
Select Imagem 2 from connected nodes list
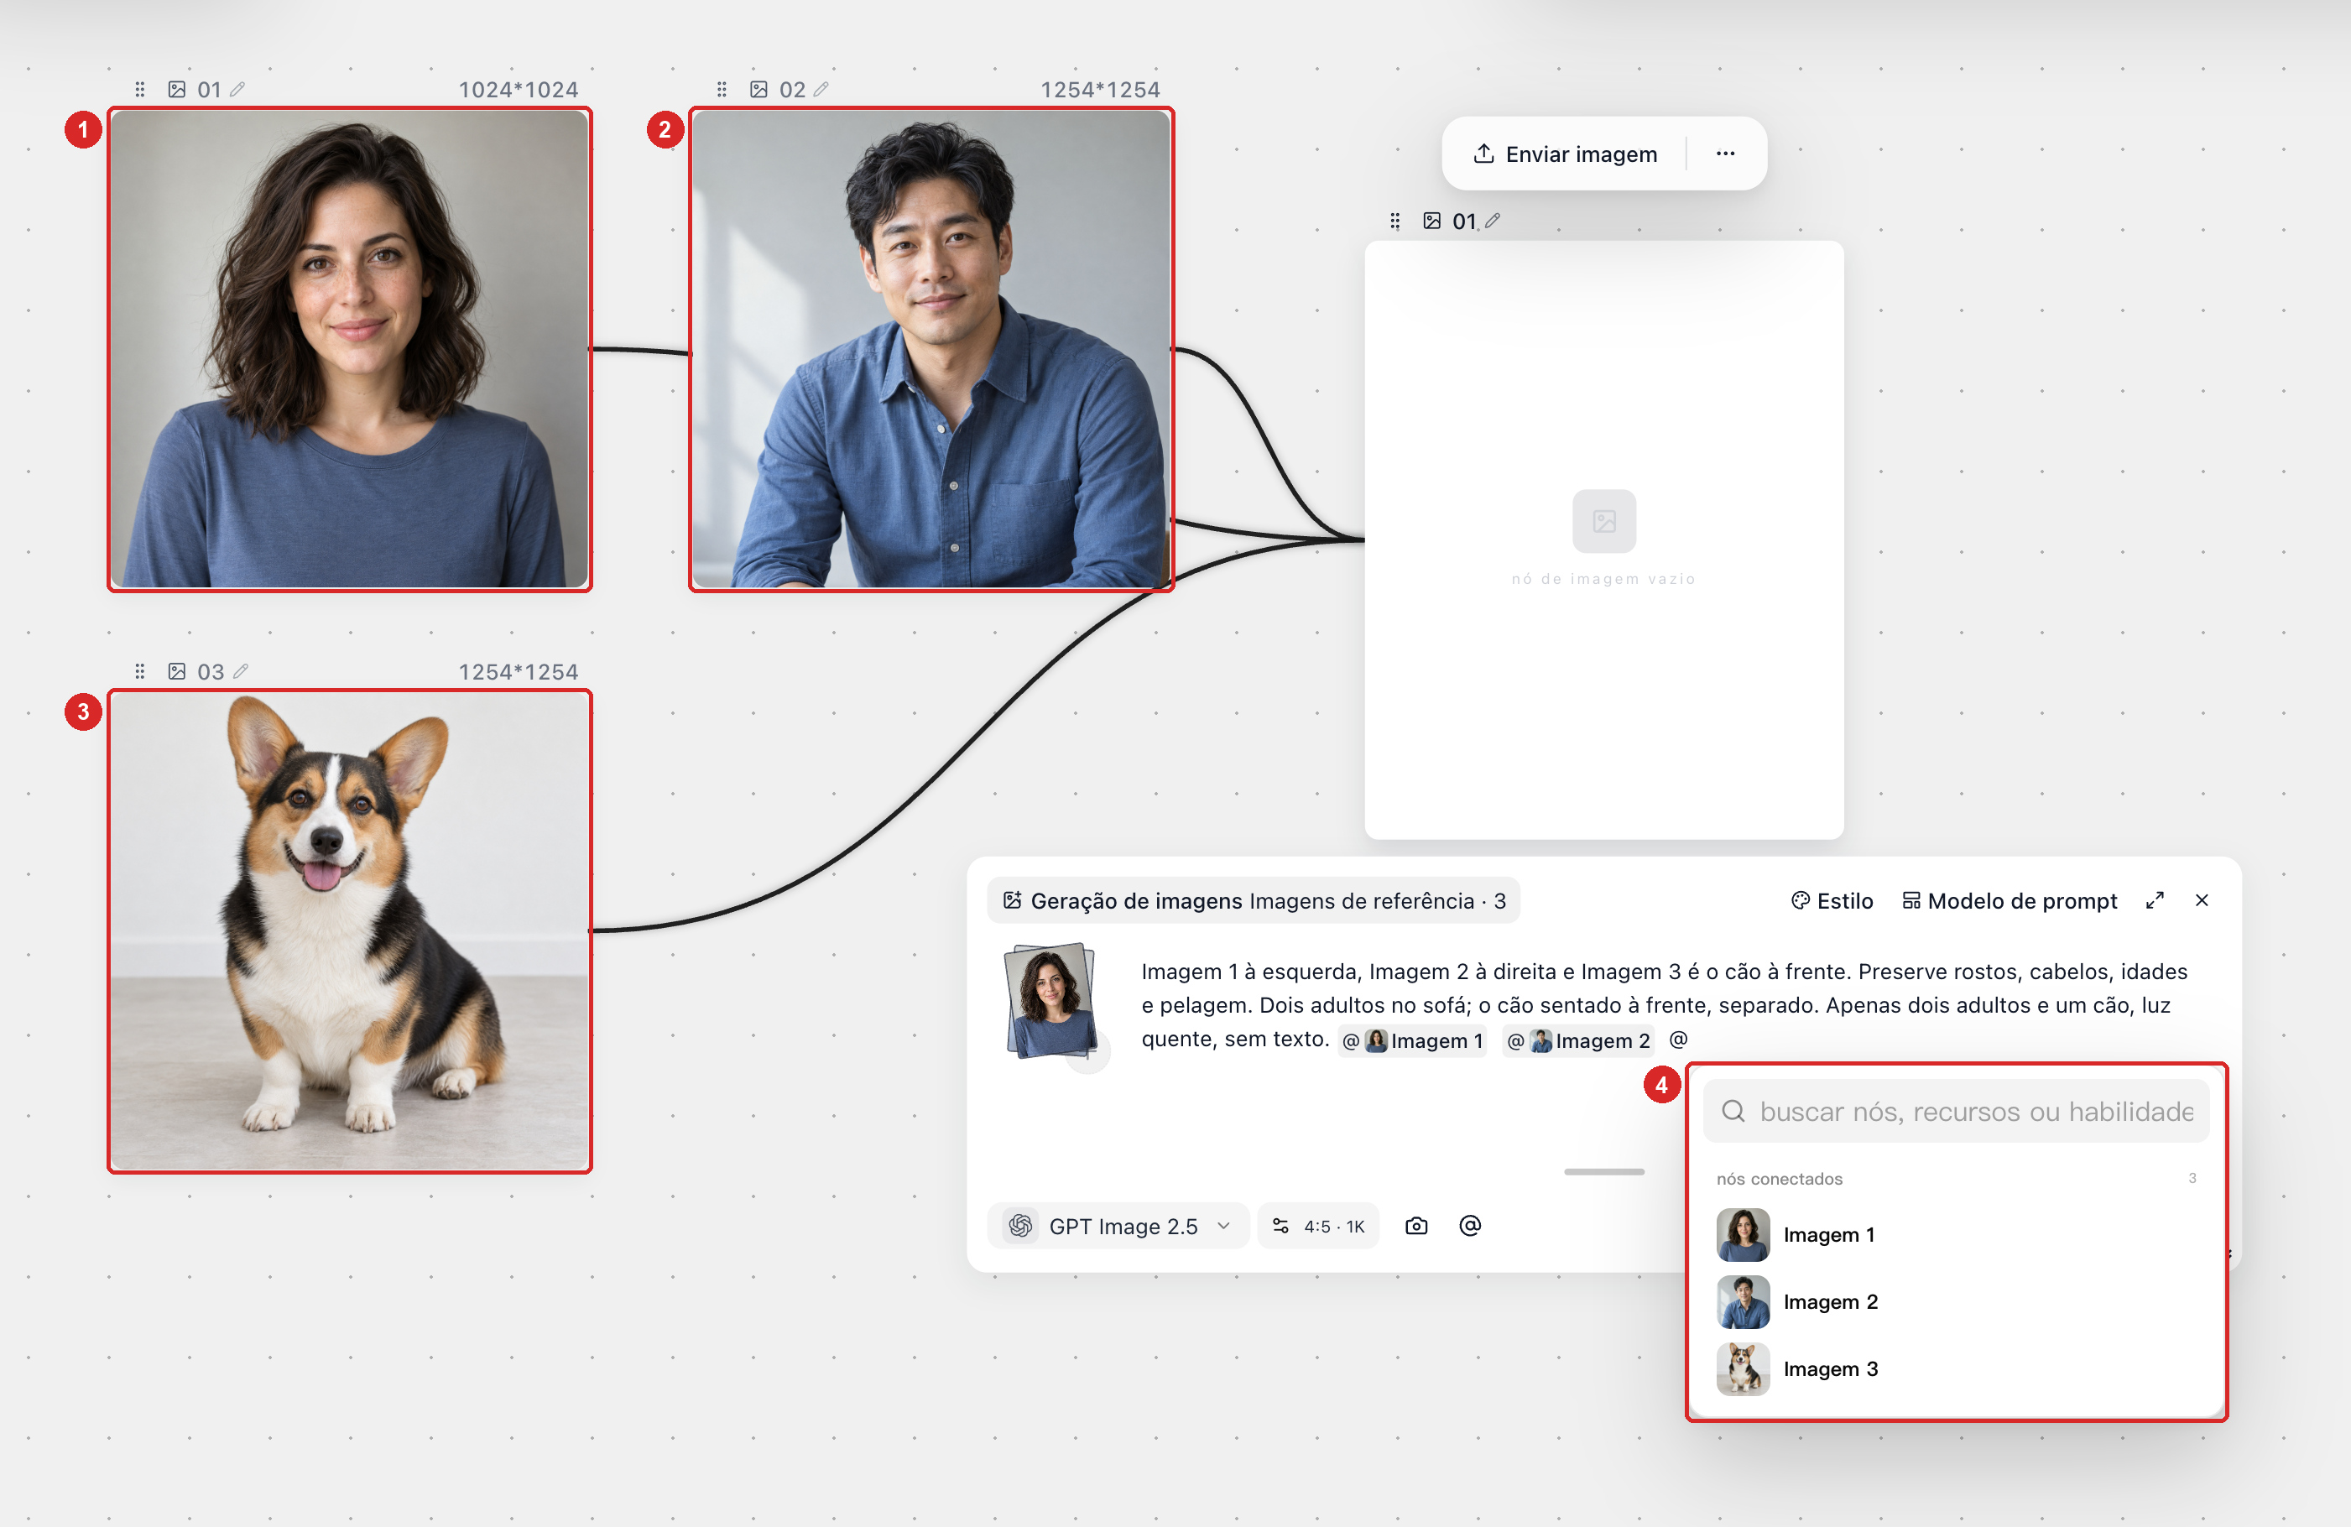pos(1956,1302)
